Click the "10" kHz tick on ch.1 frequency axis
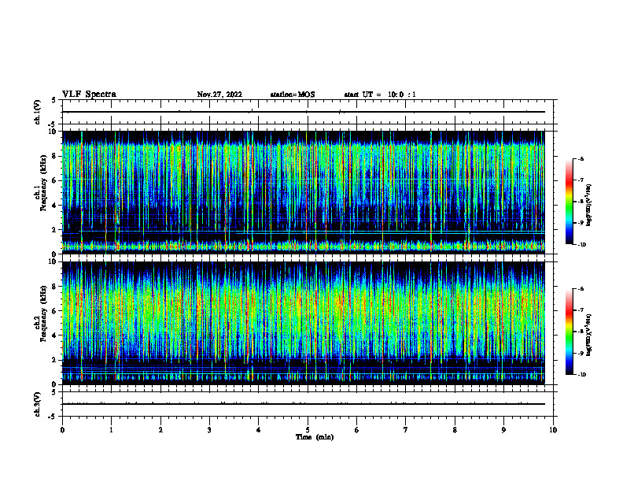This screenshot has width=623, height=482. click(x=53, y=132)
